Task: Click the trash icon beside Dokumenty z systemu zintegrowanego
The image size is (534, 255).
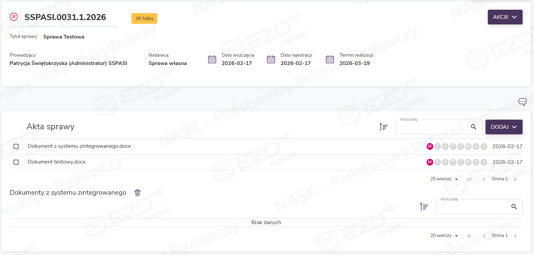Action: (x=138, y=193)
